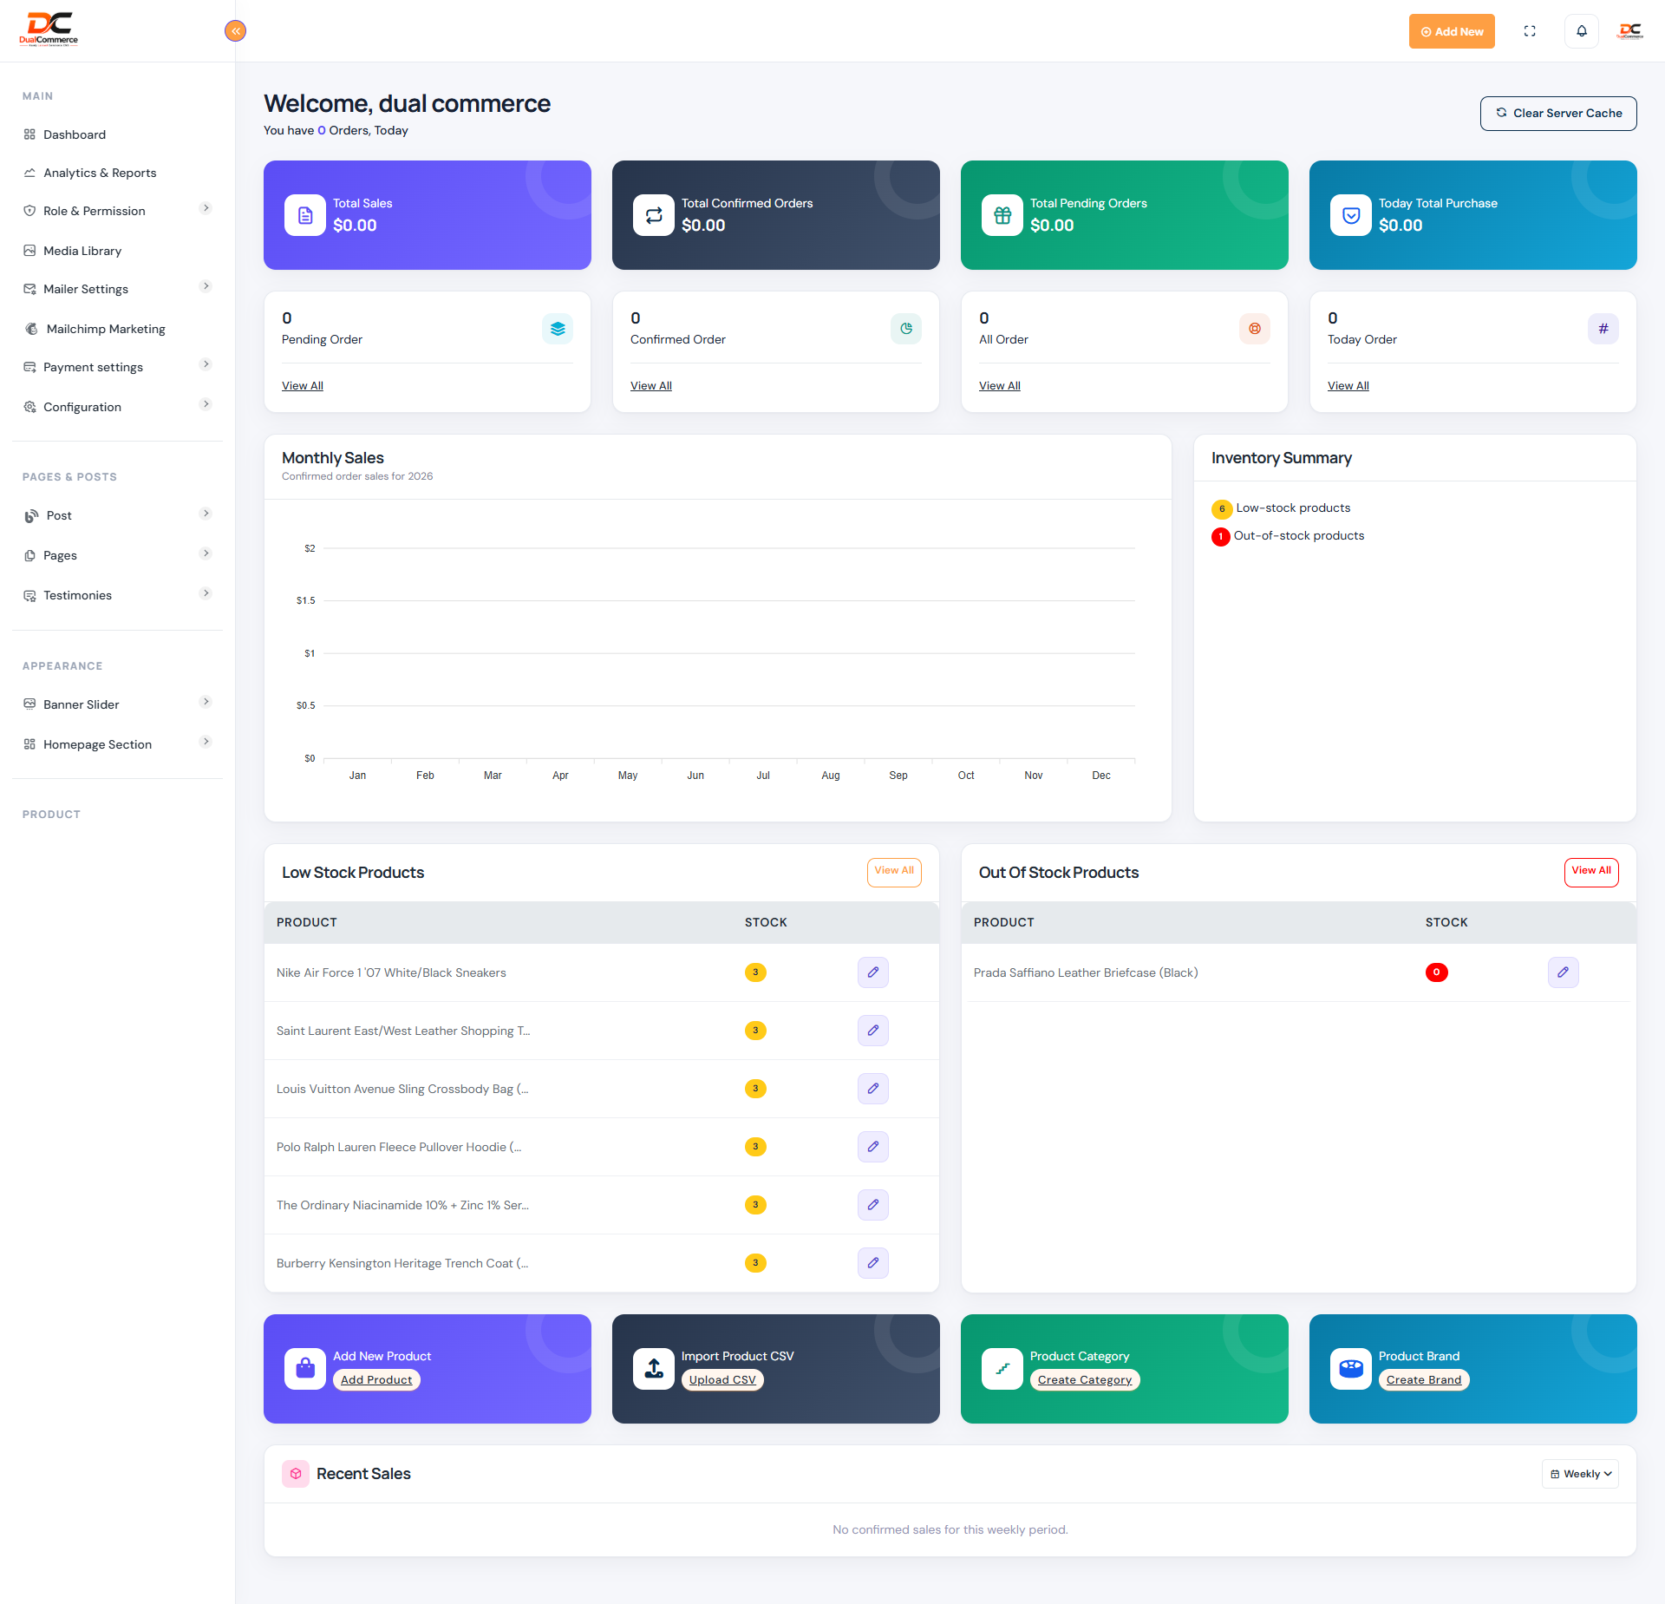This screenshot has width=1665, height=1604.
Task: Click Out-of-stock products in Inventory Summary
Action: [x=1299, y=536]
